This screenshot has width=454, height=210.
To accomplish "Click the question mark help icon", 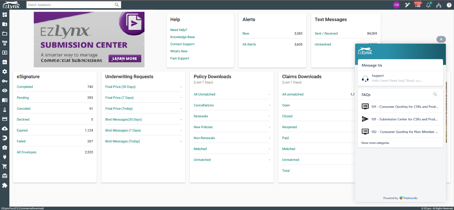I will click(449, 5).
